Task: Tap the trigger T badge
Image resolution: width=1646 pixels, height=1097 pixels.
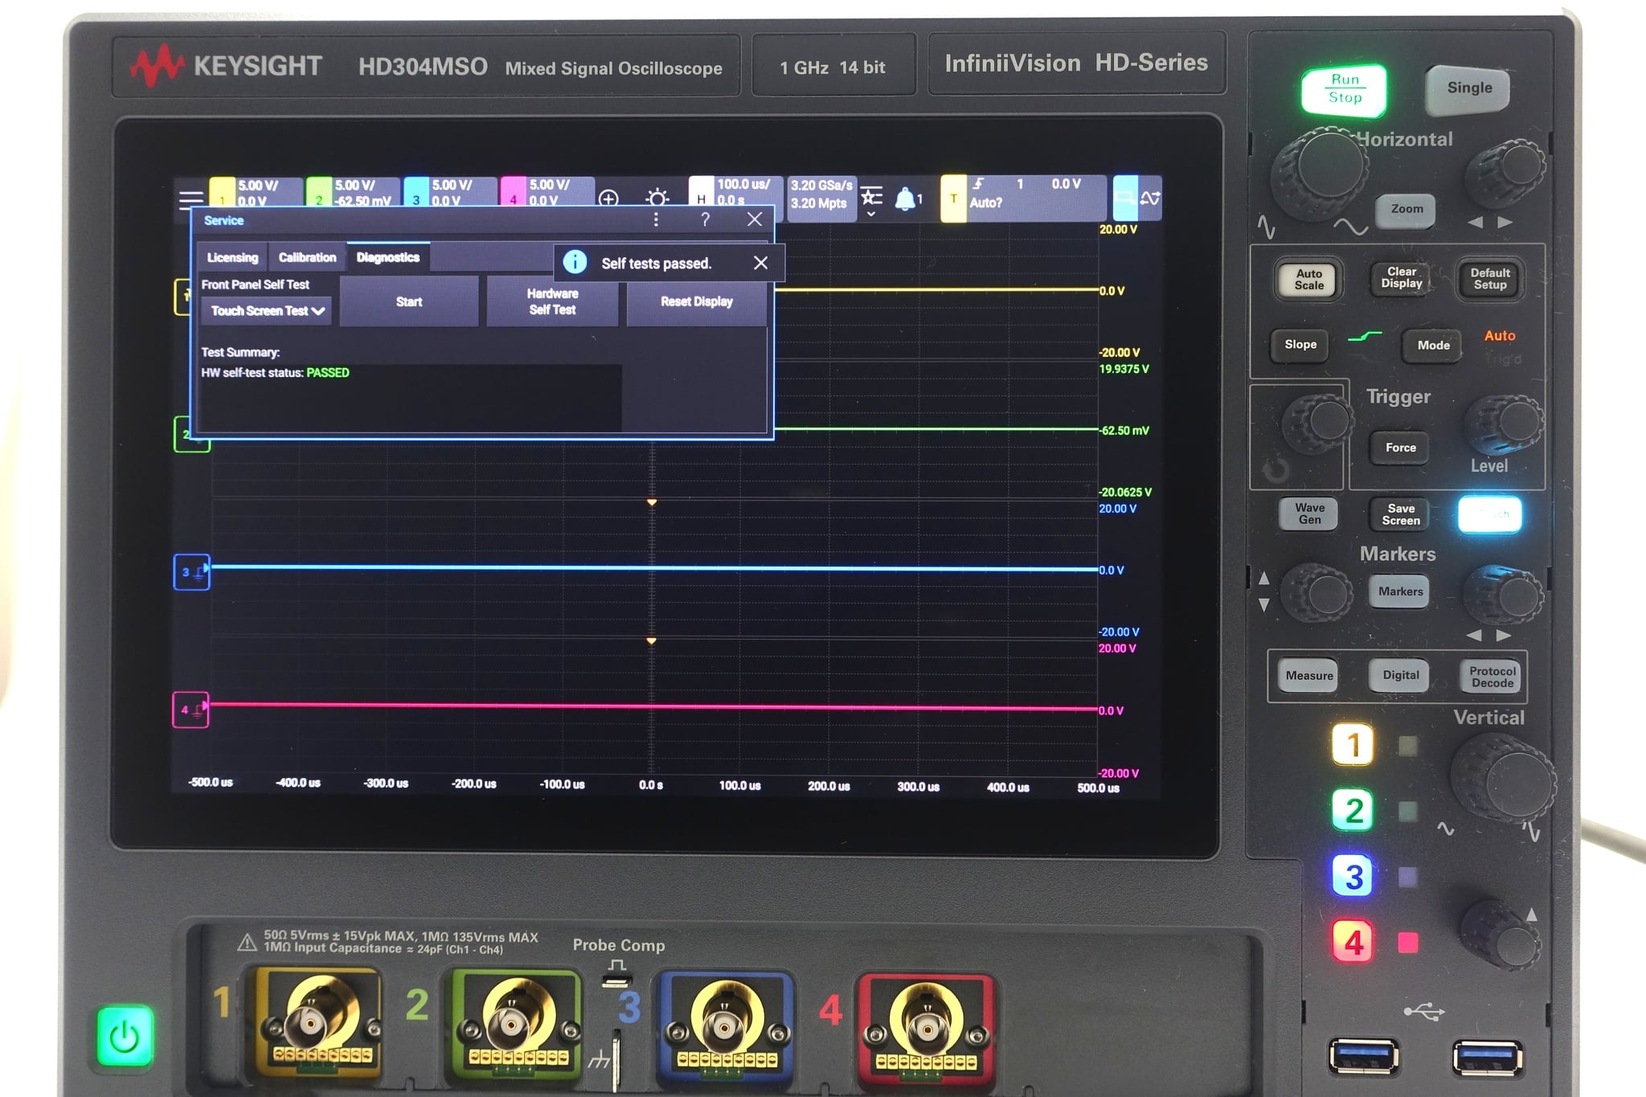Action: 953,198
